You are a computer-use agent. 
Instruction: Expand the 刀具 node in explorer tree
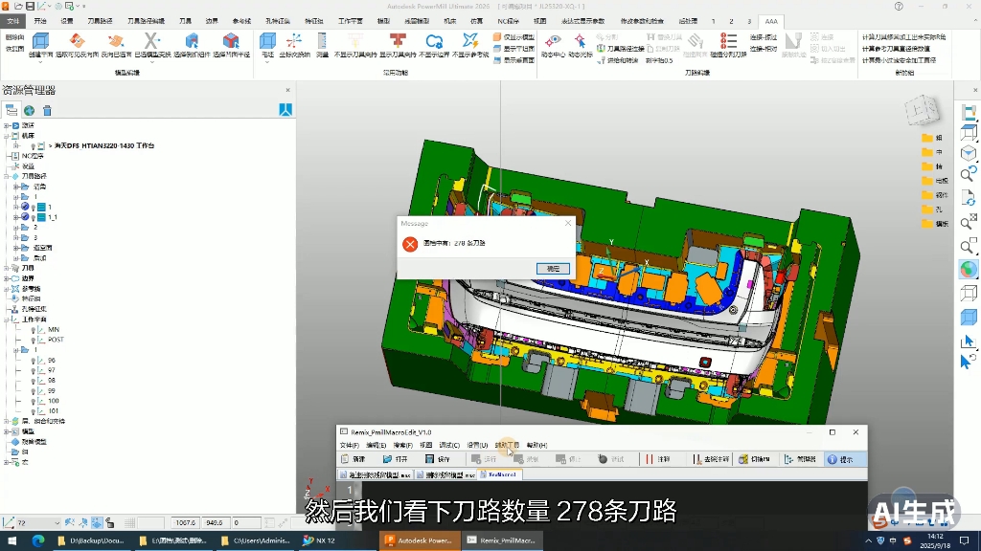(x=7, y=268)
